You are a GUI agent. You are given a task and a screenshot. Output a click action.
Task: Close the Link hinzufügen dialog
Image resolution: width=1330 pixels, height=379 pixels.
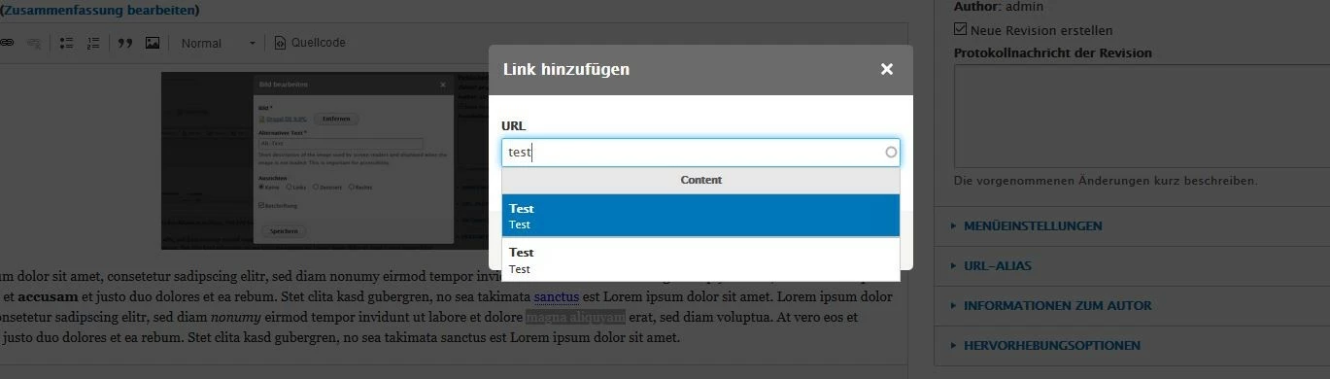tap(886, 69)
